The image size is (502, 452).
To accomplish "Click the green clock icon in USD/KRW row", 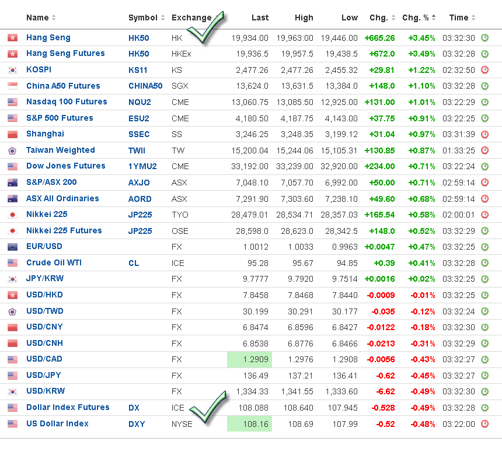I will (x=484, y=391).
